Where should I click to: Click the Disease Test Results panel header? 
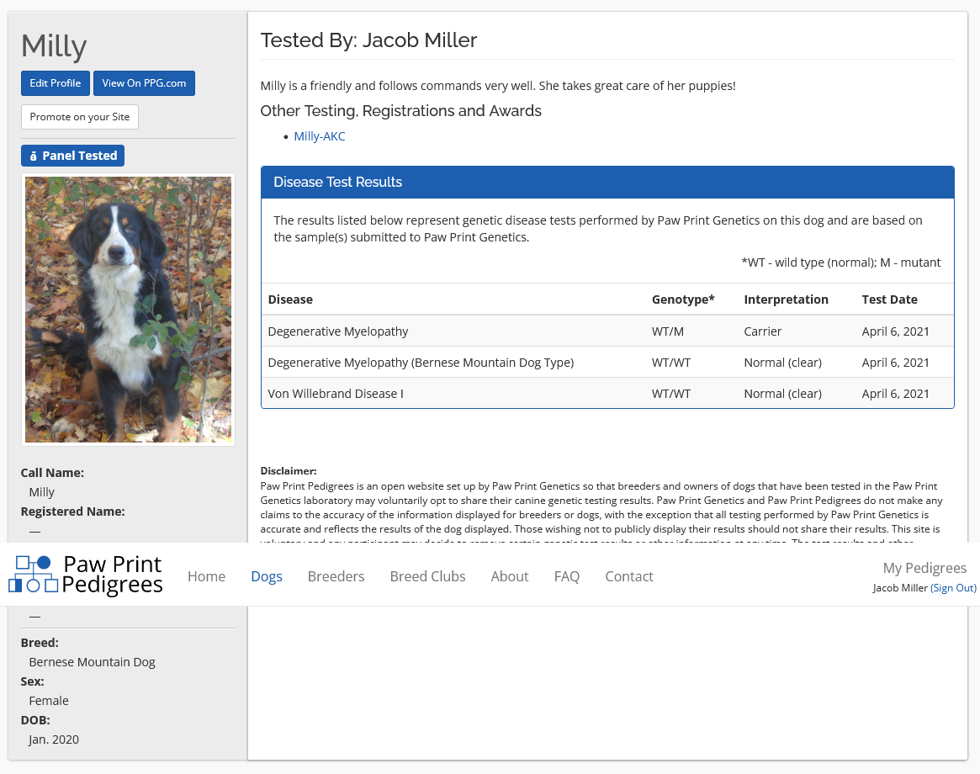[x=607, y=182]
